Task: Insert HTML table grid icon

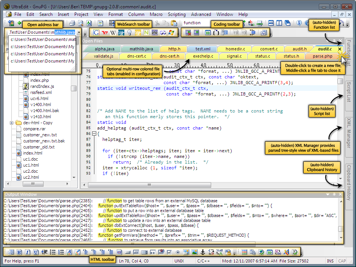Action: pyautogui.click(x=245, y=252)
